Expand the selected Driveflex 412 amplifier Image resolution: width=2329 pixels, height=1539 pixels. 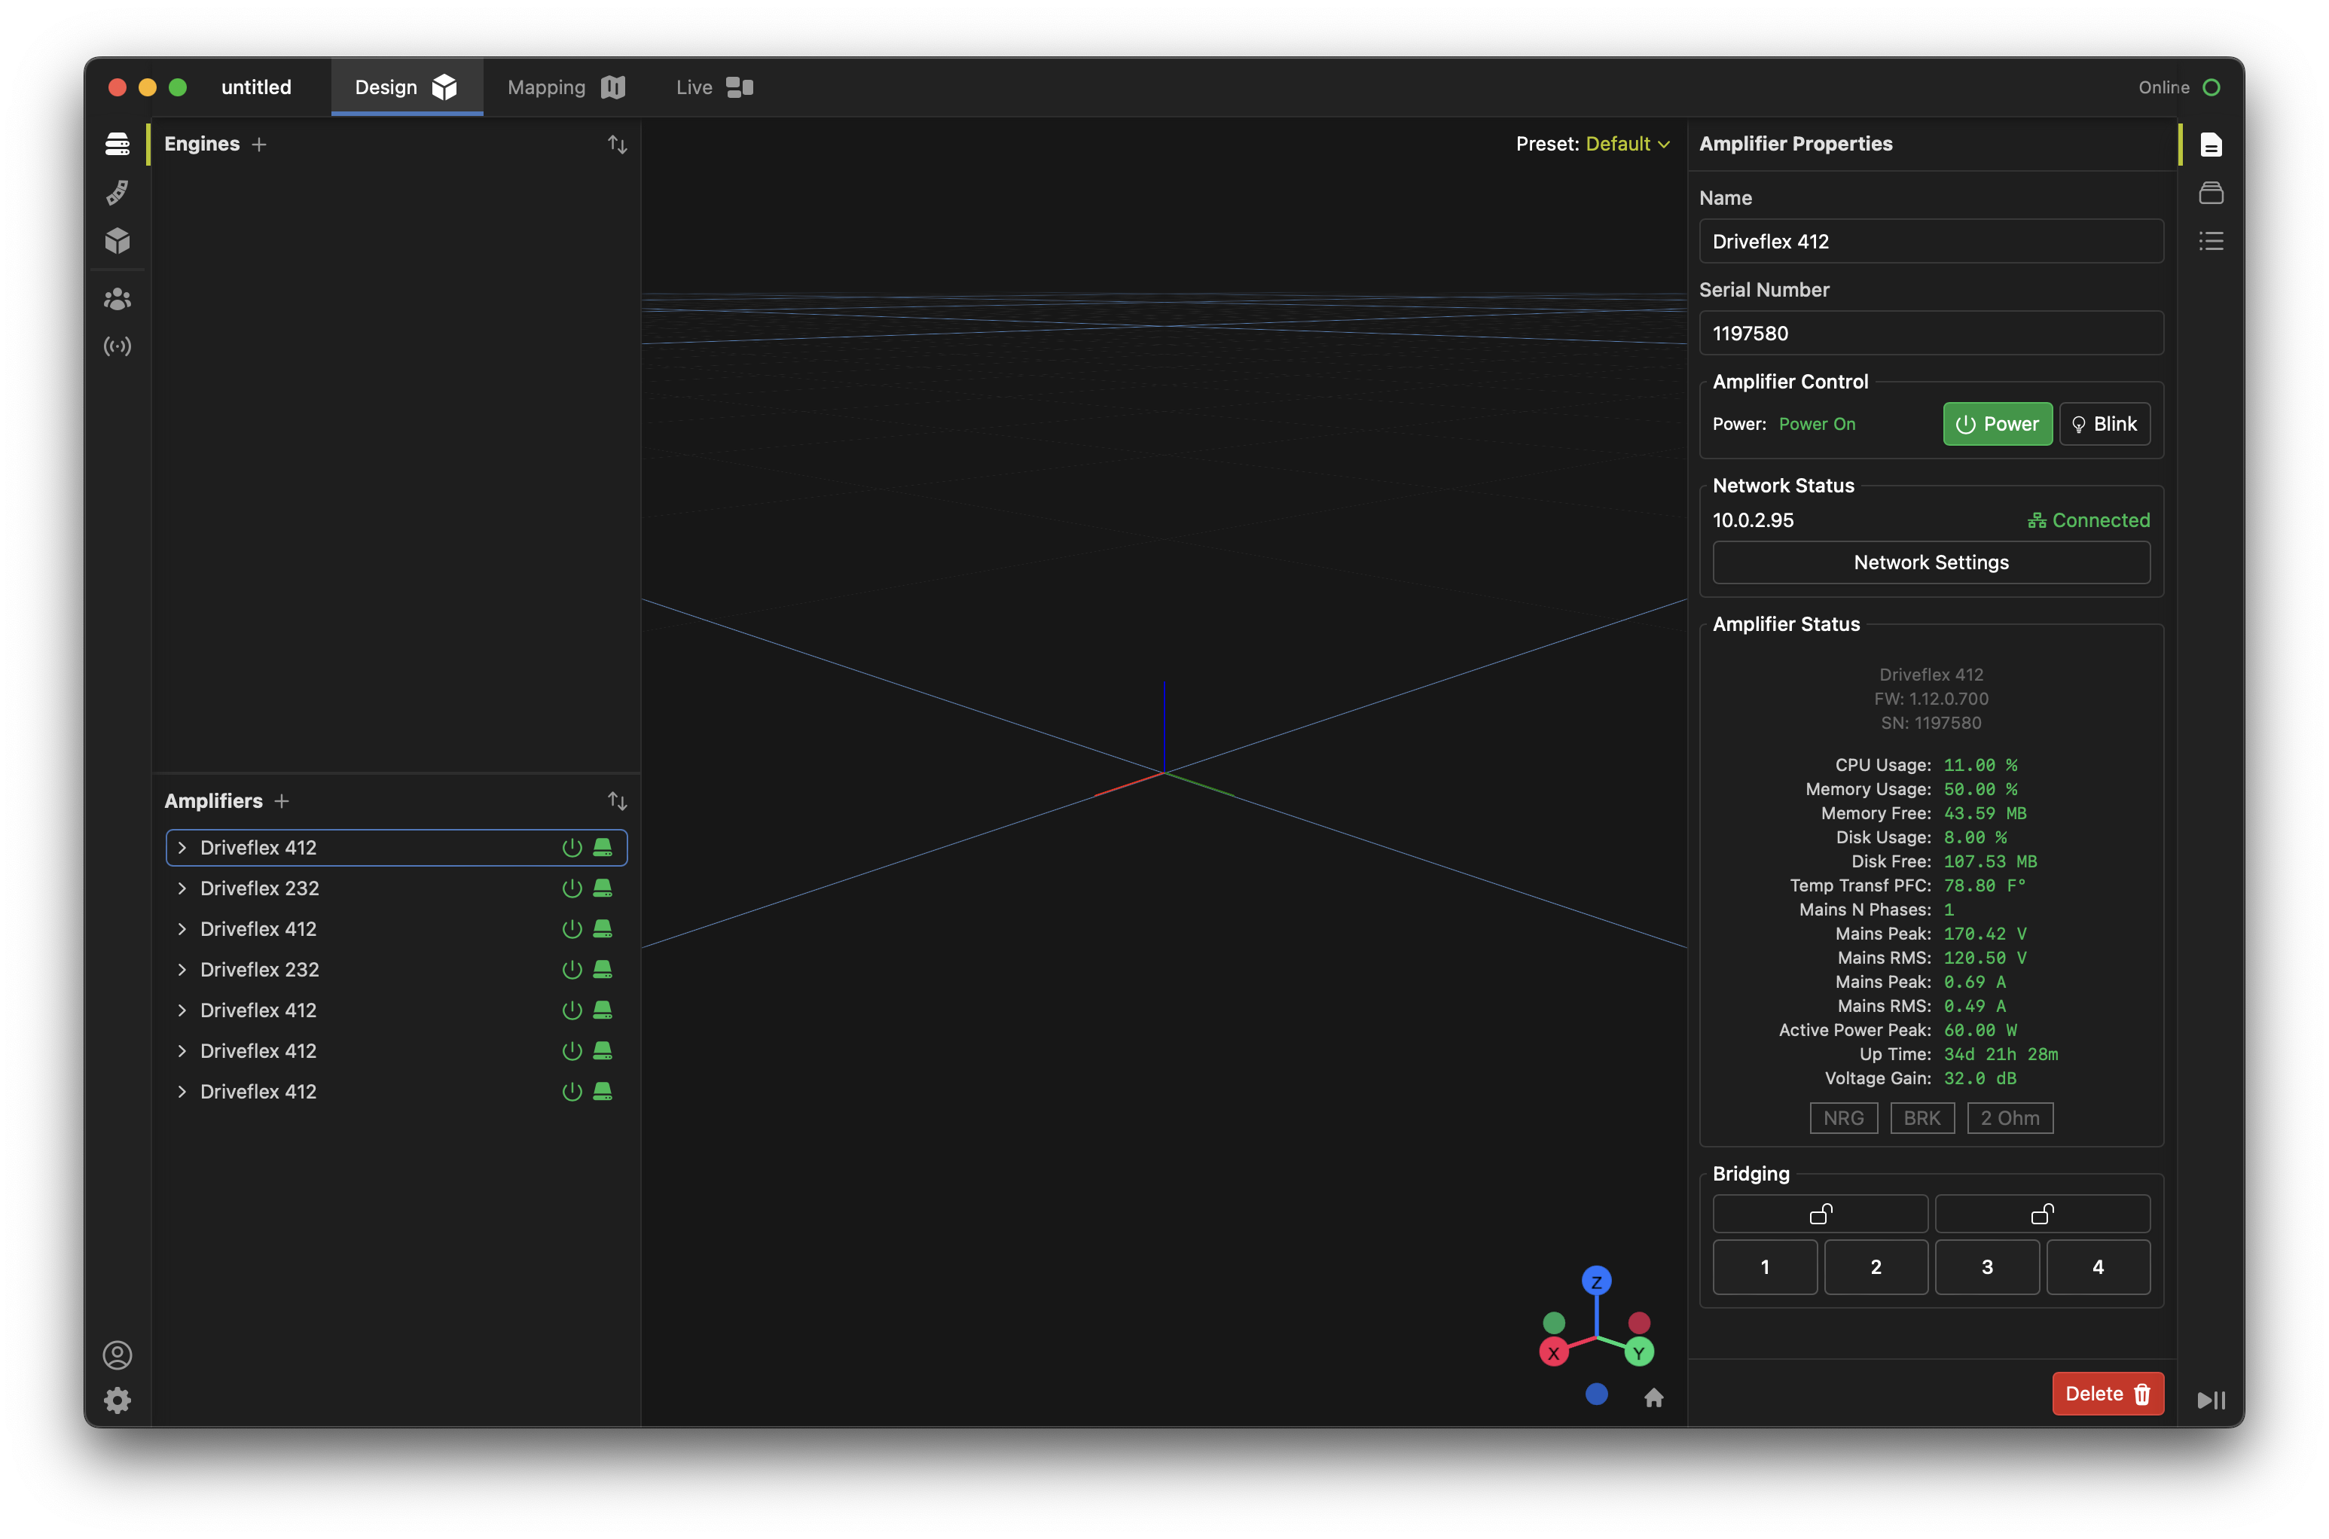(182, 848)
